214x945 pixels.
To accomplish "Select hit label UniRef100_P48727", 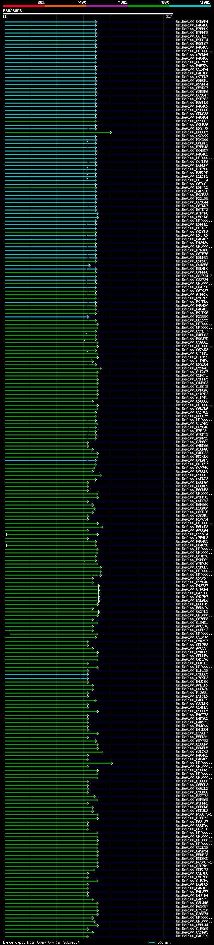I will [192, 586].
